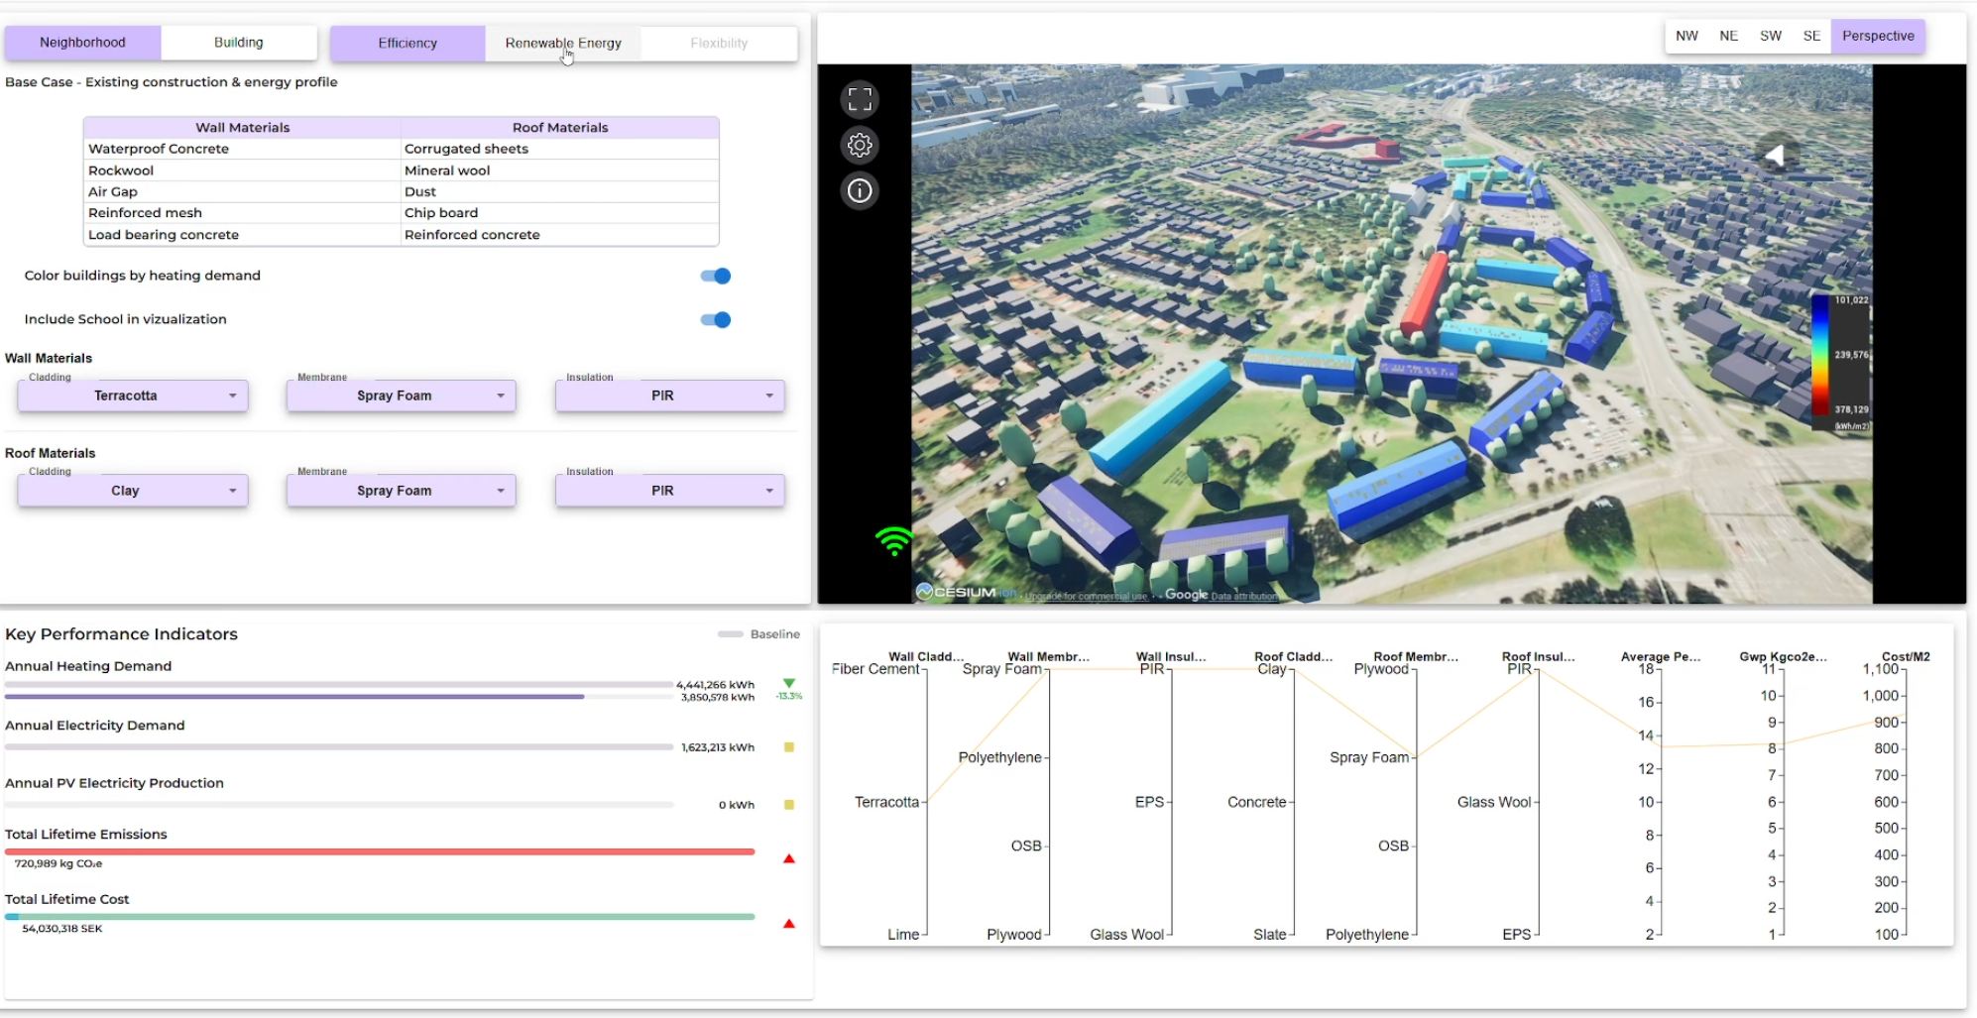Click the green Wi-Fi signal icon

tap(893, 540)
